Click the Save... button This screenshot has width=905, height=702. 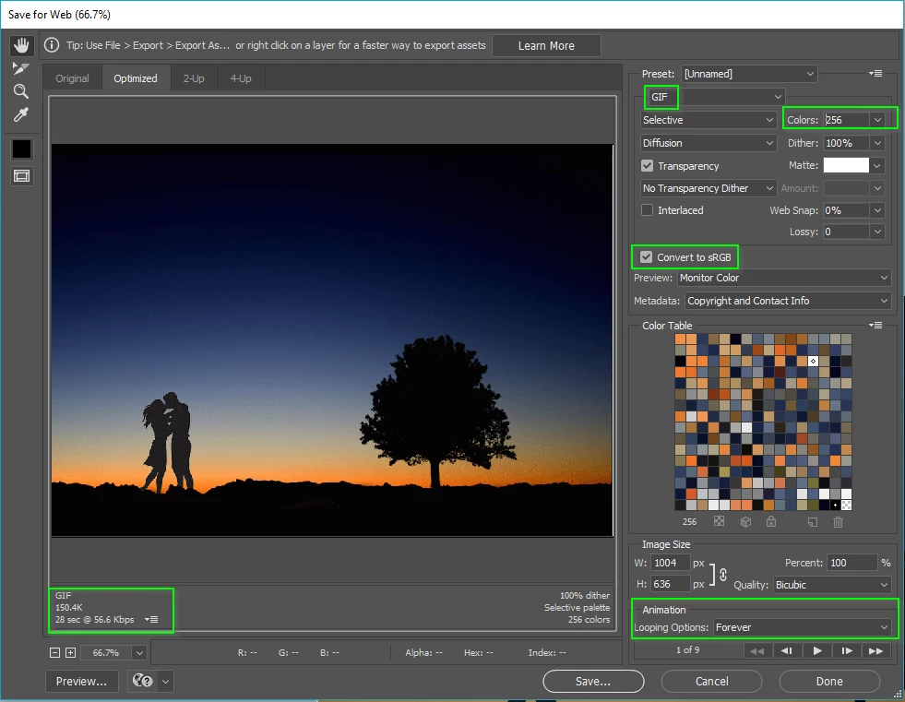[x=593, y=681]
